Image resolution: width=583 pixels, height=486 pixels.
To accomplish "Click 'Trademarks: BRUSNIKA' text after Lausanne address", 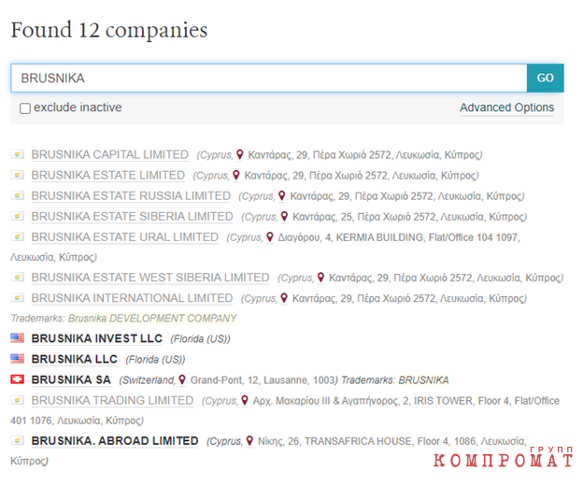I will 395,380.
